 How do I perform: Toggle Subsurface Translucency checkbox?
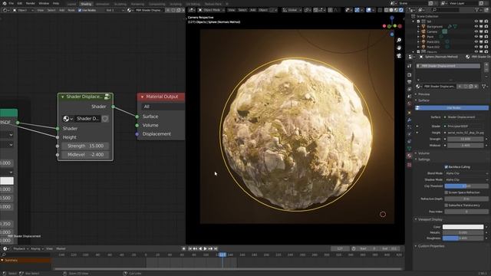[447, 205]
